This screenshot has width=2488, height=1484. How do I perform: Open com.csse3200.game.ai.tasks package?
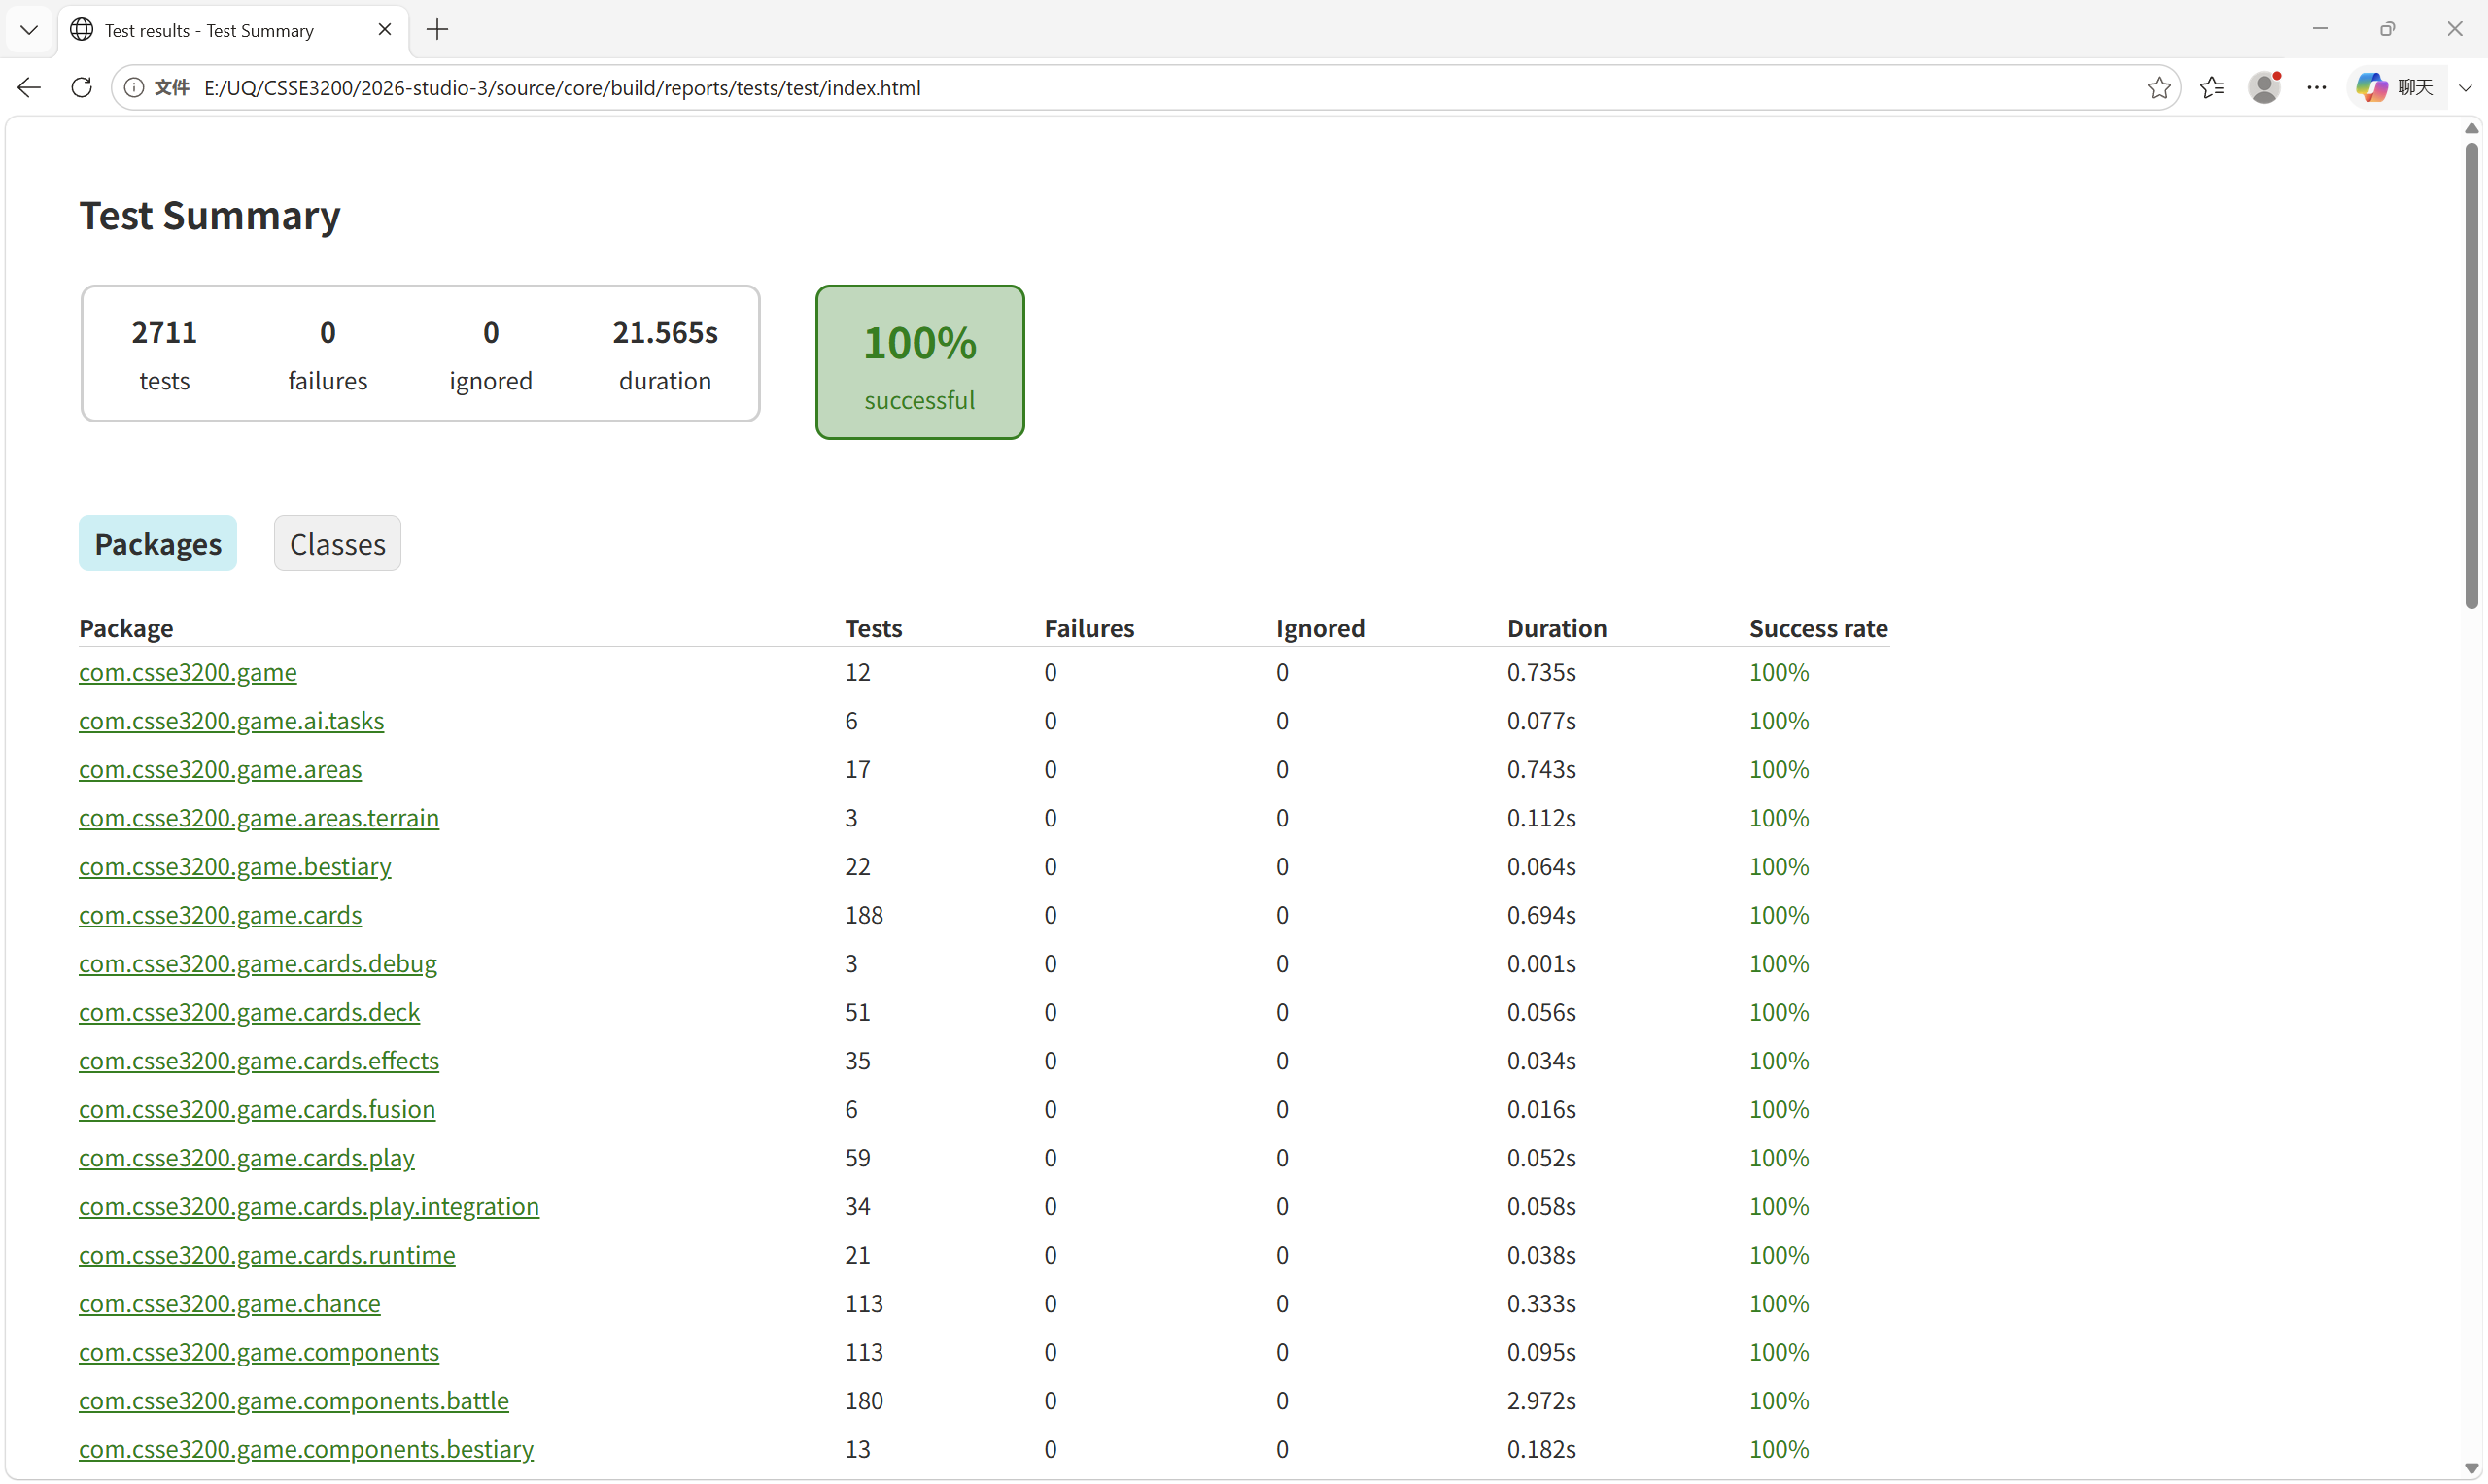231,721
